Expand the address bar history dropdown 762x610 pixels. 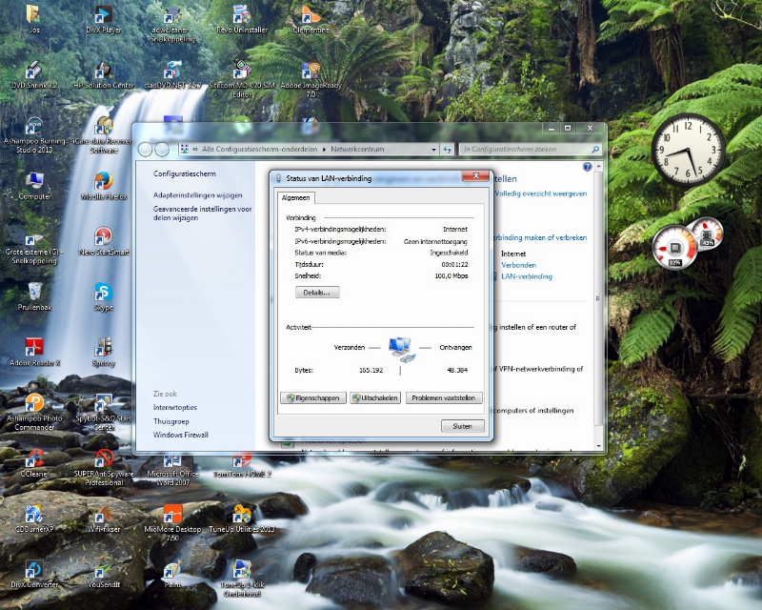point(433,150)
